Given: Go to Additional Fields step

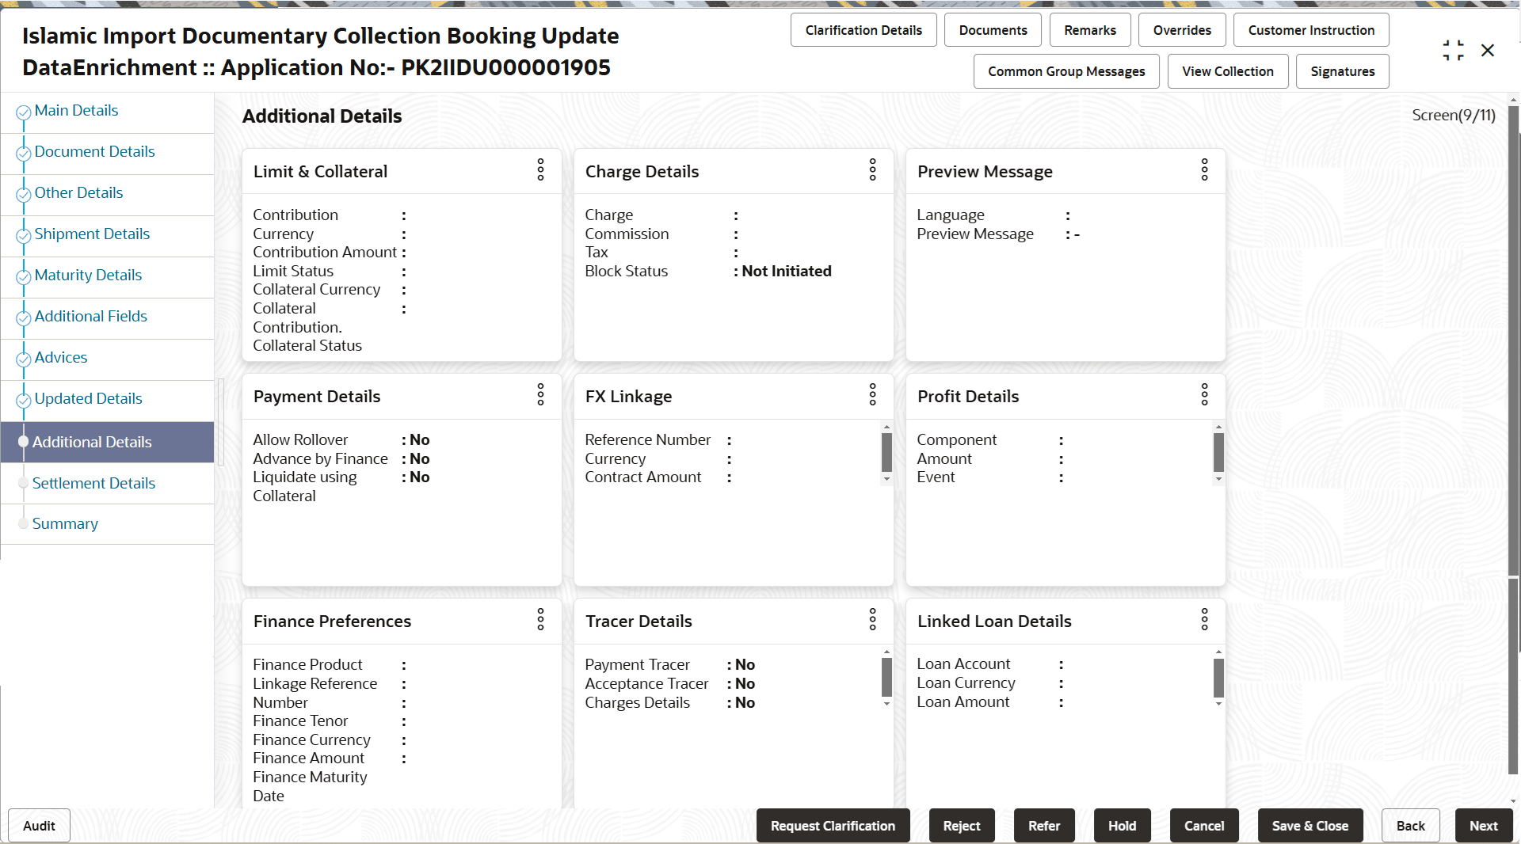Looking at the screenshot, I should point(90,317).
